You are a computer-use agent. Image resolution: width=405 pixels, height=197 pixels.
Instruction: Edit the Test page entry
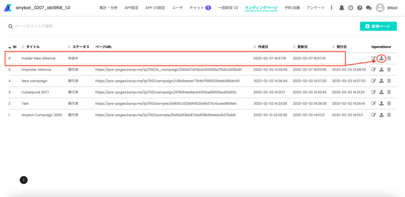pyautogui.click(x=374, y=103)
